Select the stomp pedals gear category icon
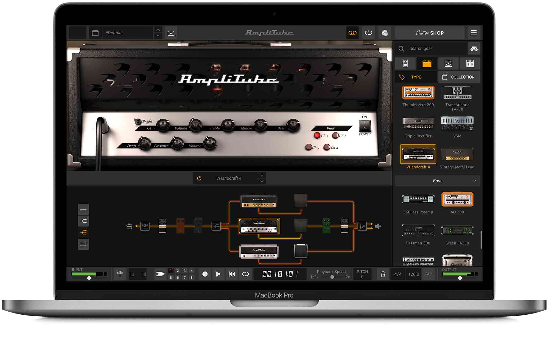 [405, 63]
